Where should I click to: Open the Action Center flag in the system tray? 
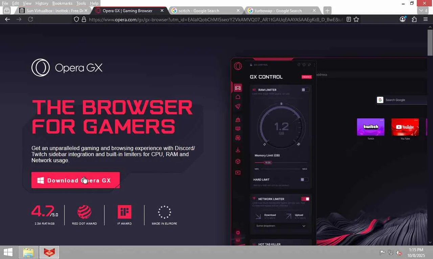pyautogui.click(x=382, y=252)
